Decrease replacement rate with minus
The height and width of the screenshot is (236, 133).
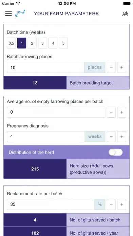[x=111, y=204]
